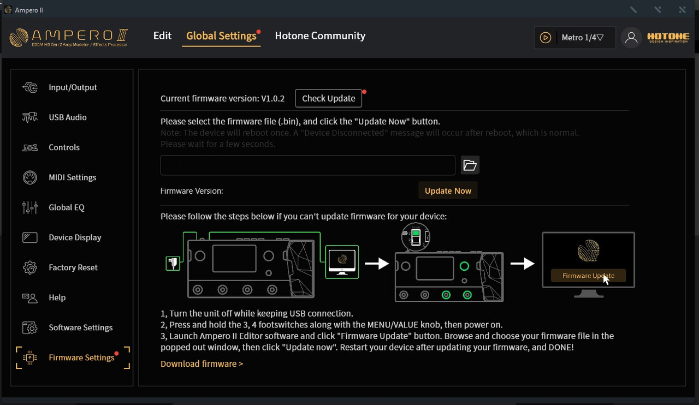This screenshot has height=405, width=699.
Task: Click the Ampero II title bar app icon
Action: (8, 10)
